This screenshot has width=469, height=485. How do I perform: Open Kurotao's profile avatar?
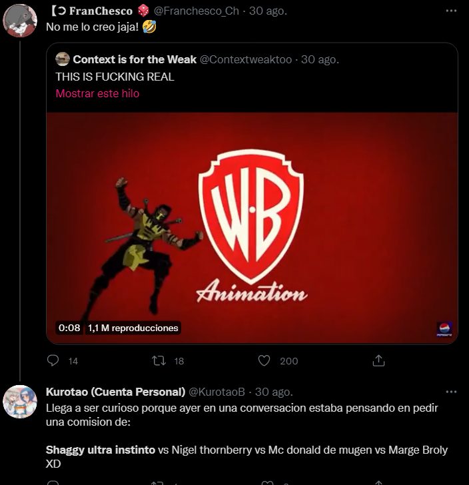[20, 401]
